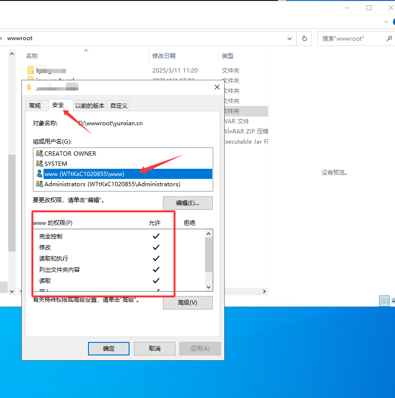Expand the ribbon chevron at top right
Screen dimensions: 395x398
[386, 22]
